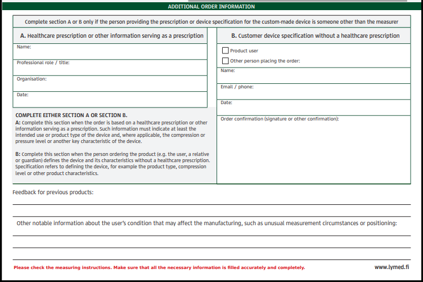This screenshot has width=423, height=282.
Task: Check the Product user checkbox
Action: click(226, 51)
